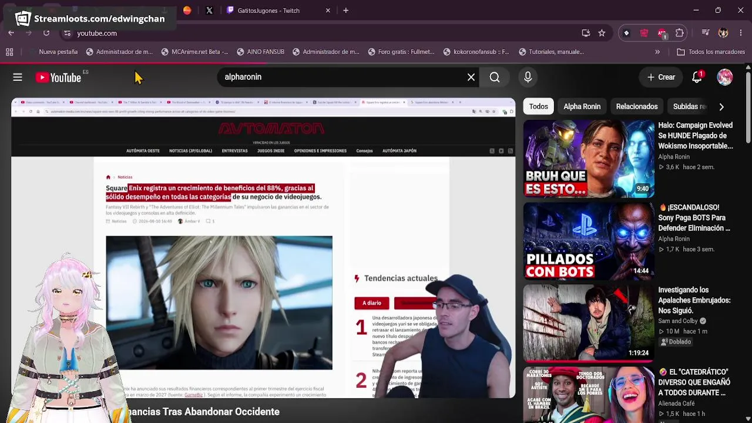Select the Alpha Ronin filter chip
The image size is (752, 423).
tap(582, 107)
